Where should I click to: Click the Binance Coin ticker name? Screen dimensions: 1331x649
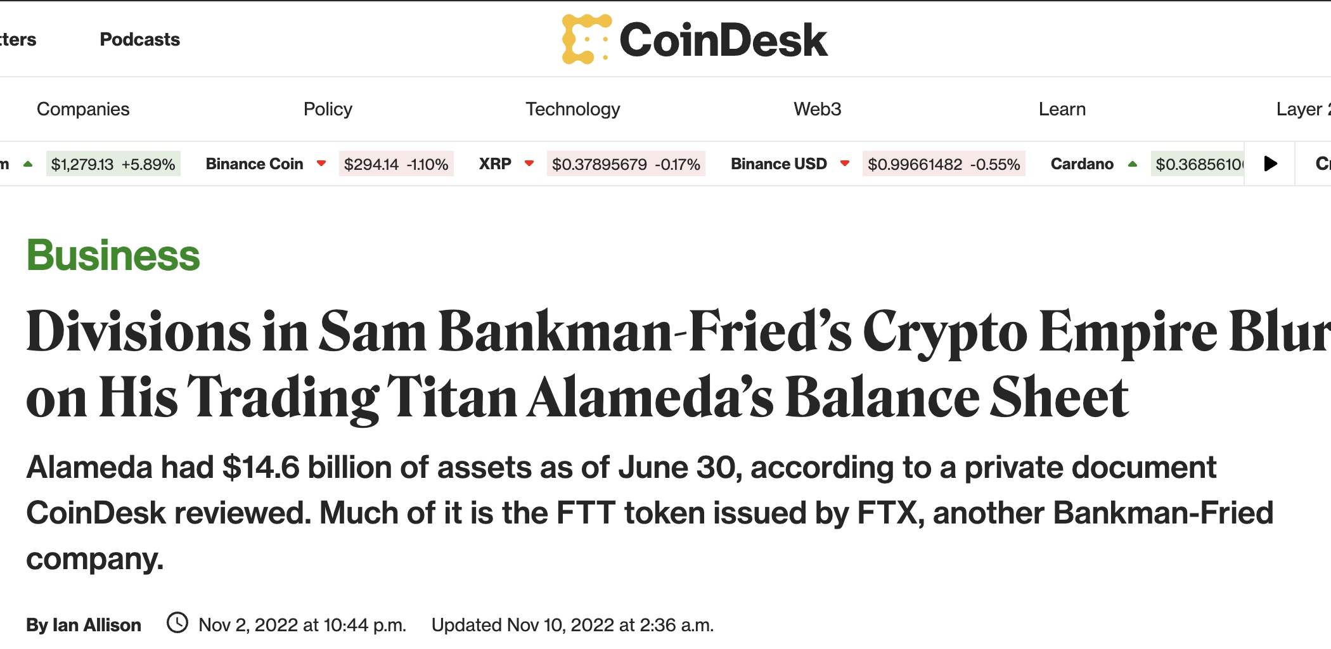(x=255, y=164)
